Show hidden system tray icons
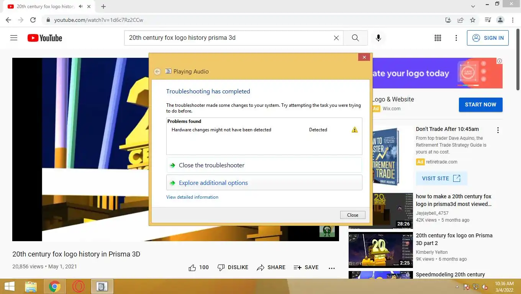 click(x=457, y=287)
